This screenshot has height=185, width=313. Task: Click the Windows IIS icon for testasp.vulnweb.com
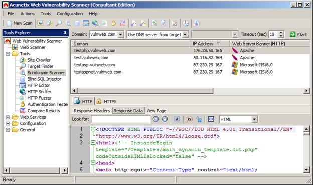pyautogui.click(x=235, y=65)
